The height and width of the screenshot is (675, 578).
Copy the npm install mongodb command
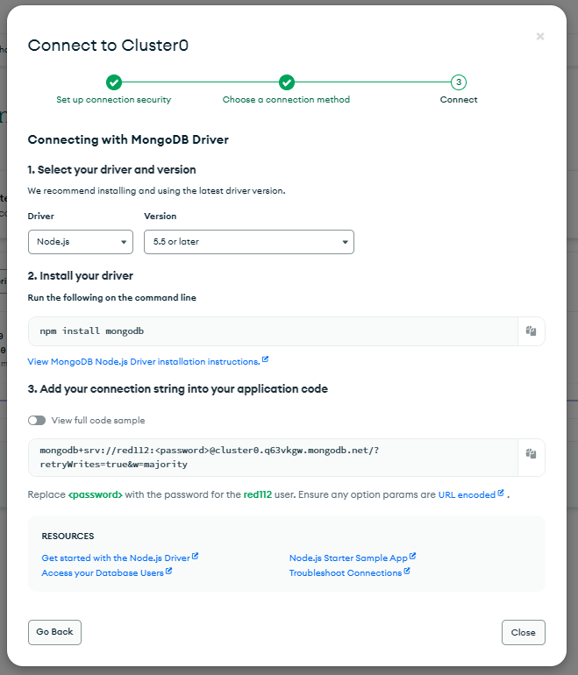coord(531,331)
